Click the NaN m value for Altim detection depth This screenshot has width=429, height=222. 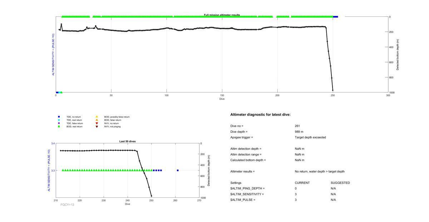300,149
